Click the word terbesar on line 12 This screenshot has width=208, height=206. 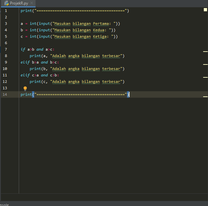click(111, 82)
